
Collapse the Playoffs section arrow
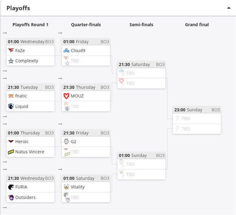(x=229, y=8)
